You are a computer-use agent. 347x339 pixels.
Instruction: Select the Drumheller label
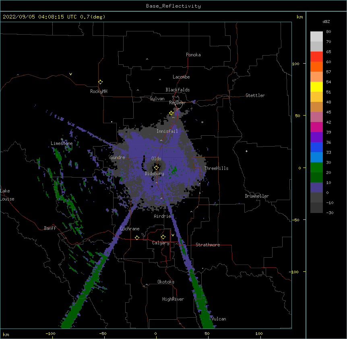[x=257, y=196]
